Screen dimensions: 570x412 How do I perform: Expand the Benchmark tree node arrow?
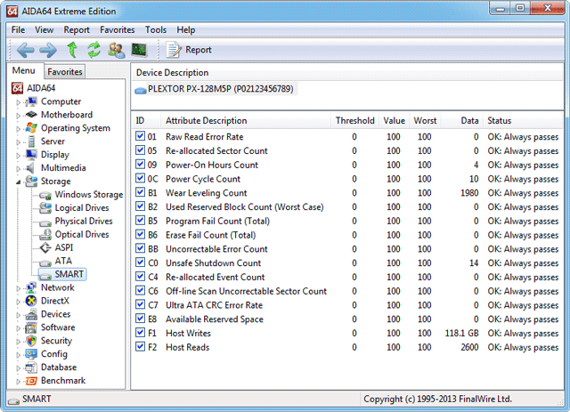pyautogui.click(x=18, y=382)
